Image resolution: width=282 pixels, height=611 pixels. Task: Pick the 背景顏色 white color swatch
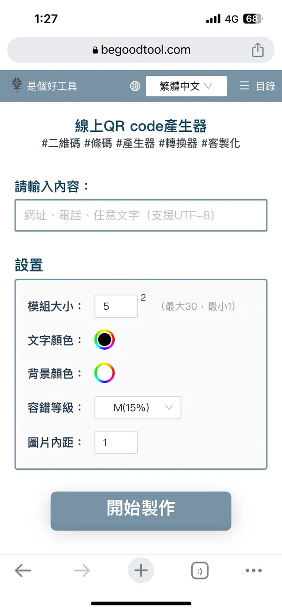pos(104,373)
